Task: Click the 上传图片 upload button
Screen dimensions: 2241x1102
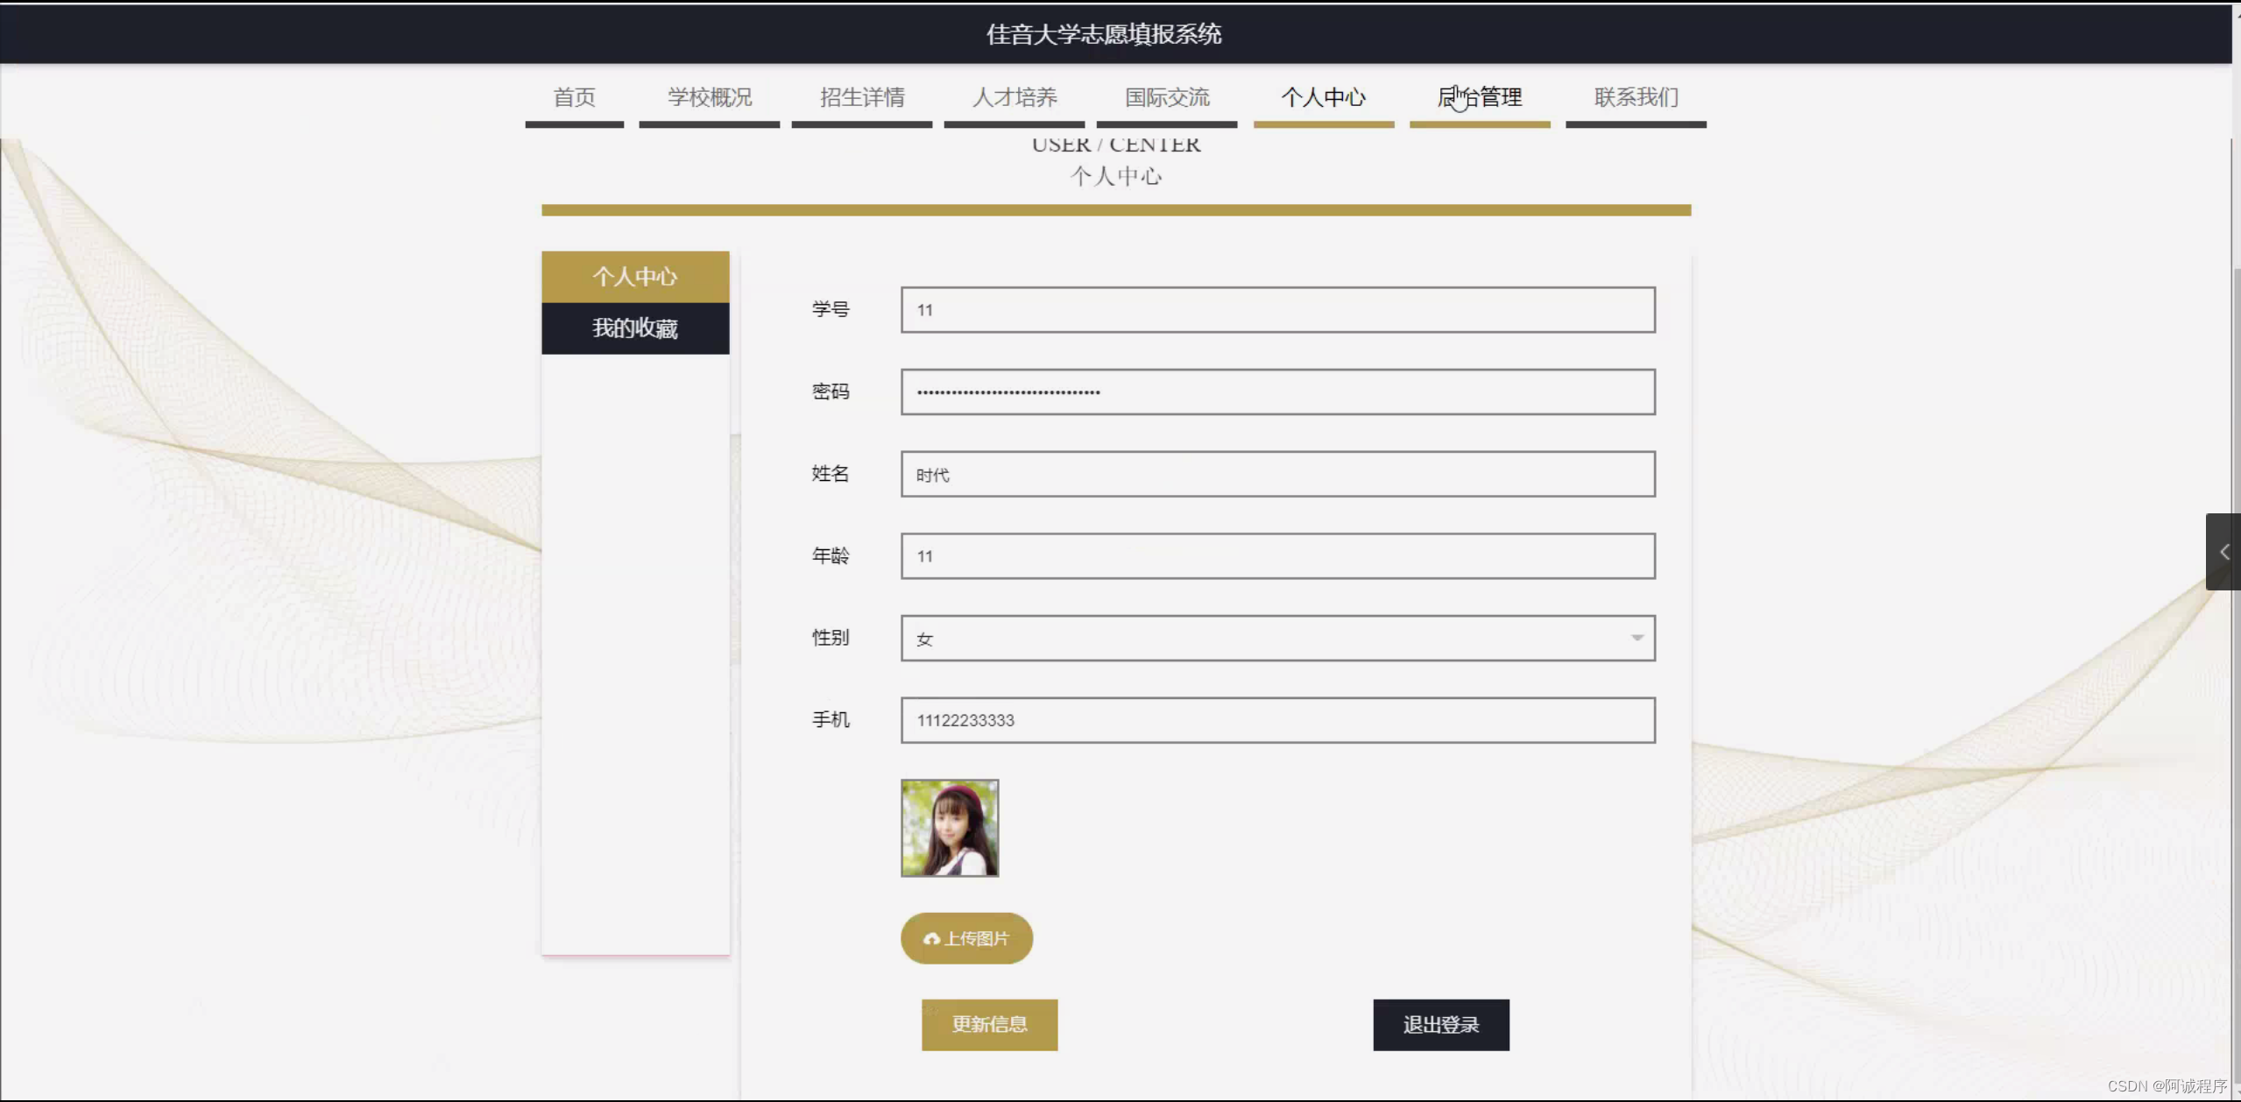Action: point(965,937)
